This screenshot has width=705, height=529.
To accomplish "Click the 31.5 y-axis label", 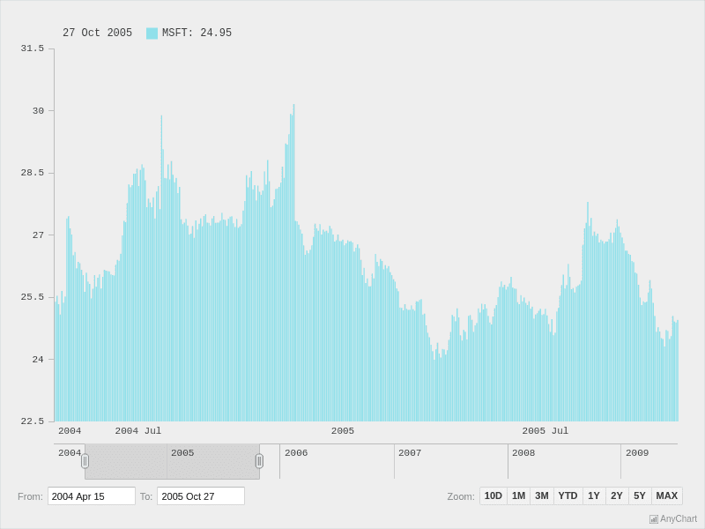I will (x=33, y=48).
